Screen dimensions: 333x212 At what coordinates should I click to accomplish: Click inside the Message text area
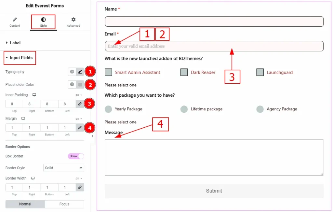point(214,157)
